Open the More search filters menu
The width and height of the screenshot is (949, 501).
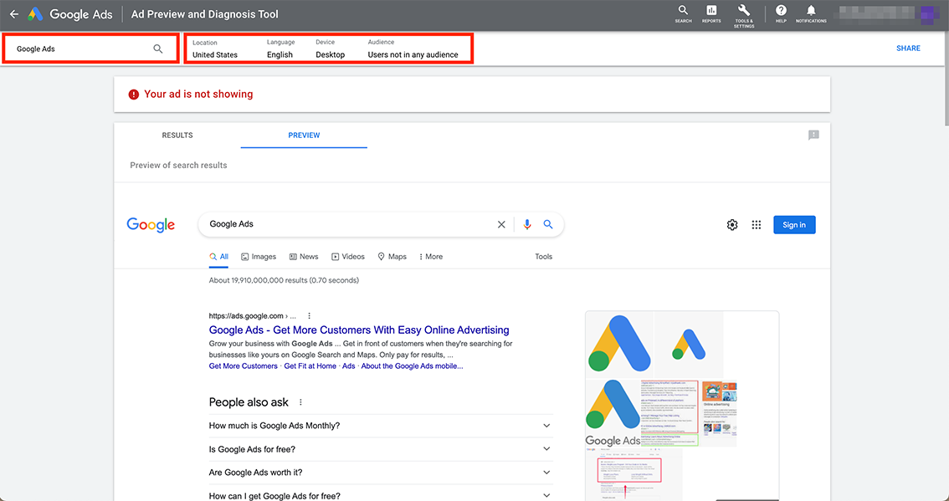[x=431, y=257]
